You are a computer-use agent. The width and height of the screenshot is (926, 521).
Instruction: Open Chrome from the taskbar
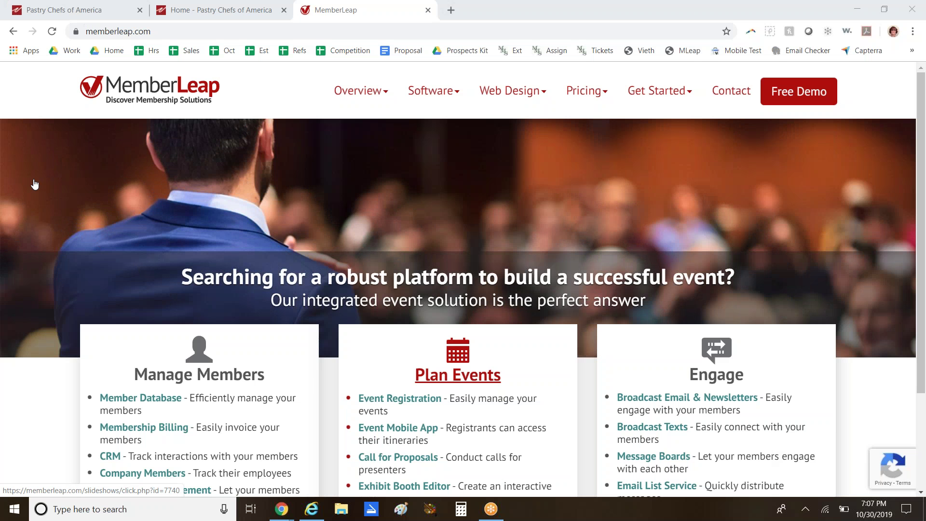click(281, 509)
